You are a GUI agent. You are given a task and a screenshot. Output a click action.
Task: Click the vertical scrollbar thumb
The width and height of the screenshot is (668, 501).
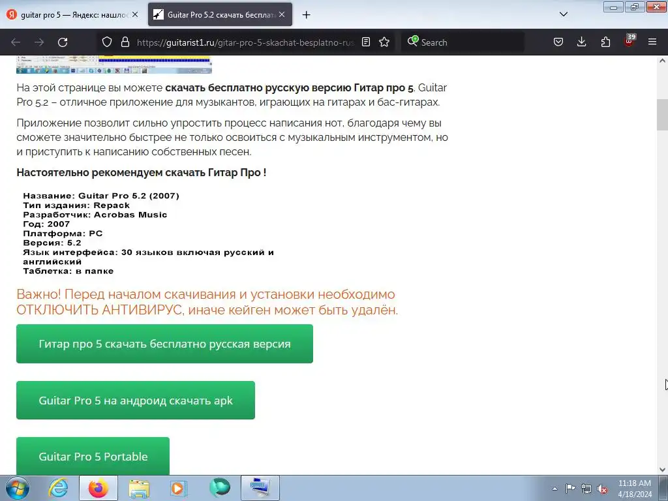click(x=662, y=114)
